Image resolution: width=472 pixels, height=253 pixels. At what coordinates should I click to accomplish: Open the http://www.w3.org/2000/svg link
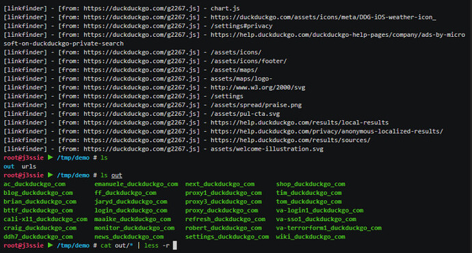[258, 87]
